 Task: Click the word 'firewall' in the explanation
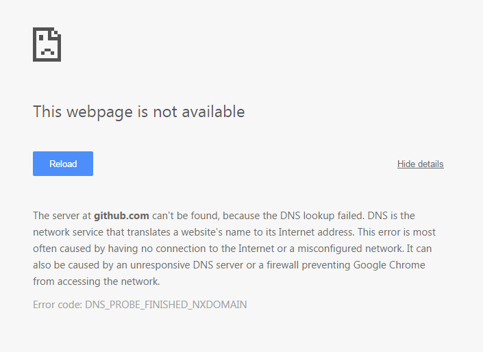click(282, 265)
